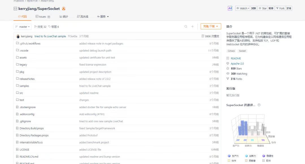Open the legacy folder
The width and height of the screenshot is (305, 164).
pyautogui.click(x=23, y=65)
